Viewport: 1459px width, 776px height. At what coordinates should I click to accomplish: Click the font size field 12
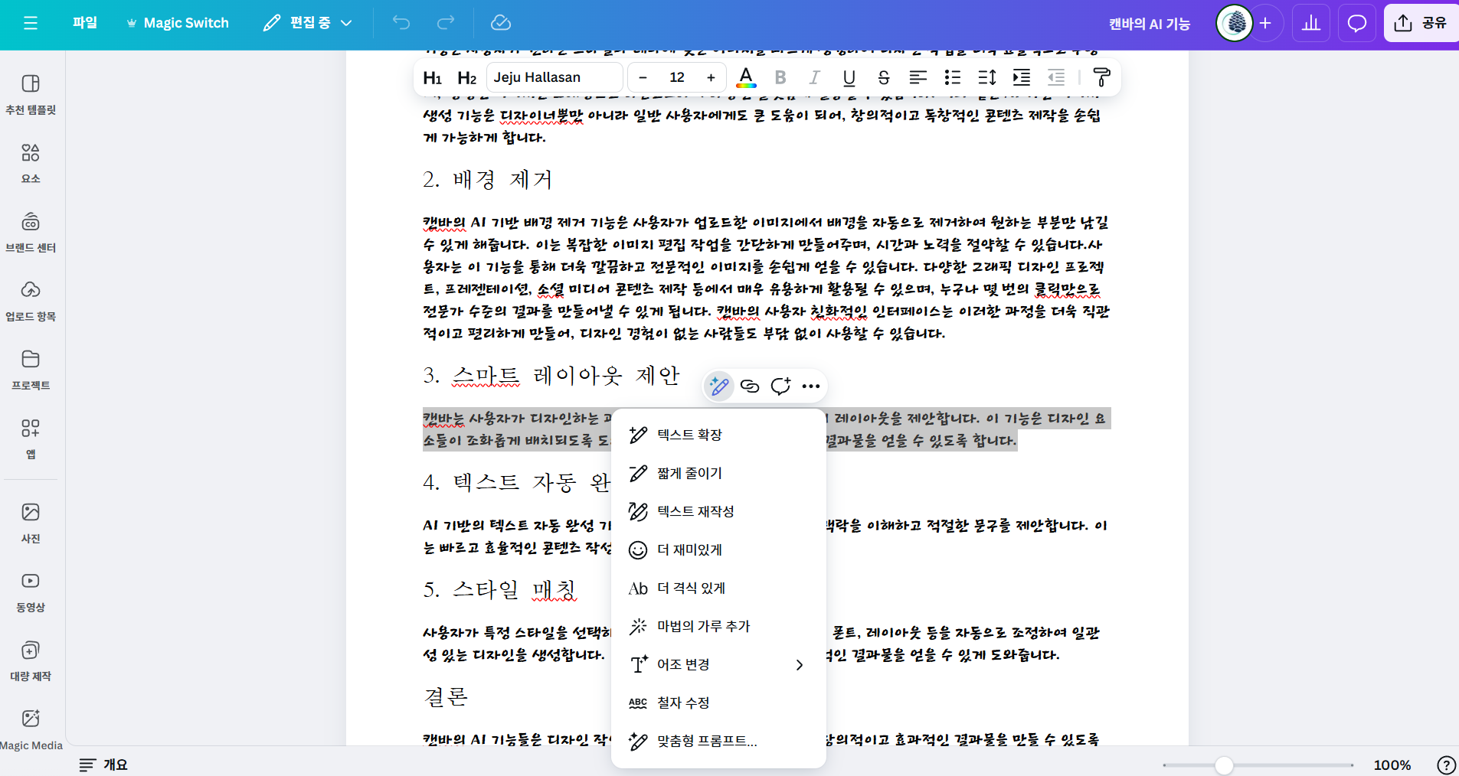pos(677,77)
